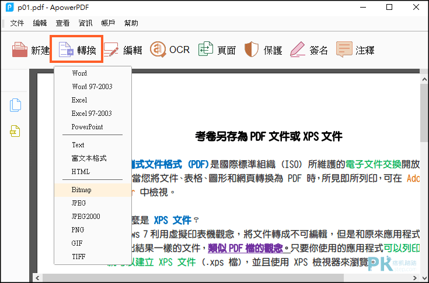The height and width of the screenshot is (283, 429).
Task: Choose JPEG image format
Action: (93, 203)
